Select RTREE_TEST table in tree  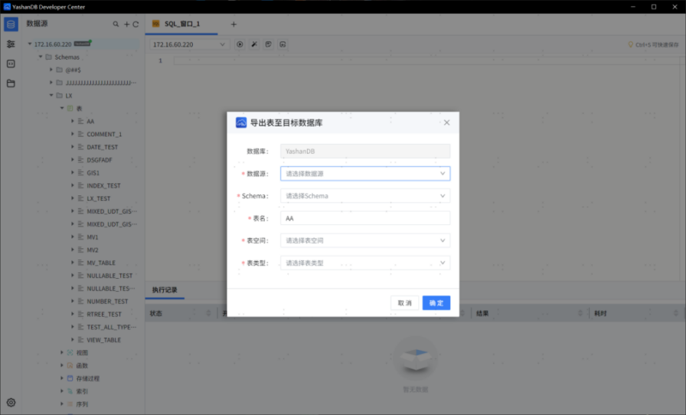click(104, 315)
